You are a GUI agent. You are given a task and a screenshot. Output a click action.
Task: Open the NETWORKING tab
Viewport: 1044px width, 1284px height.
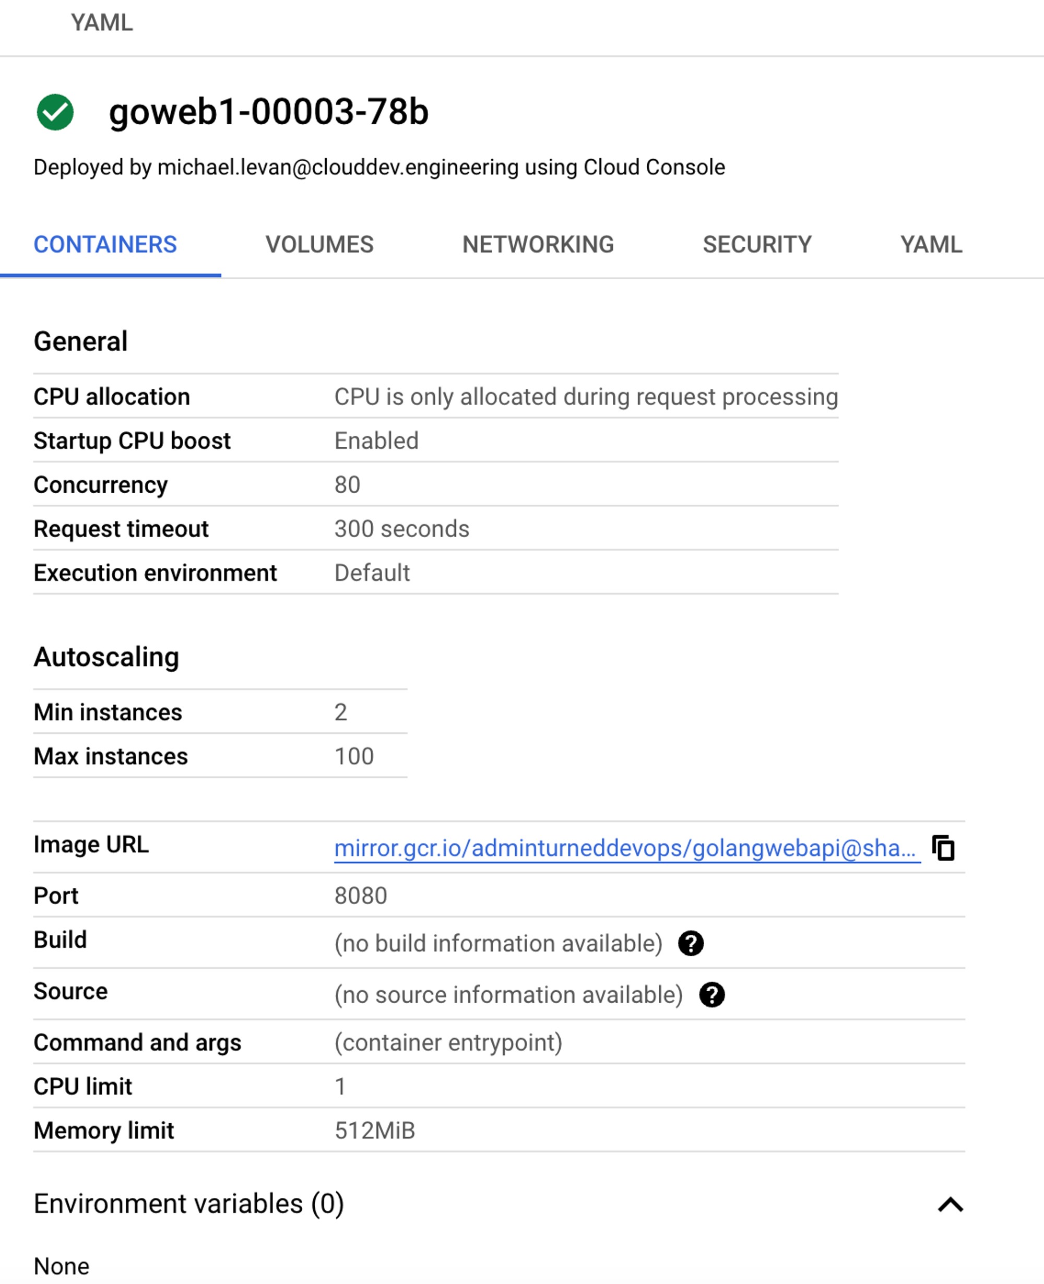point(538,245)
